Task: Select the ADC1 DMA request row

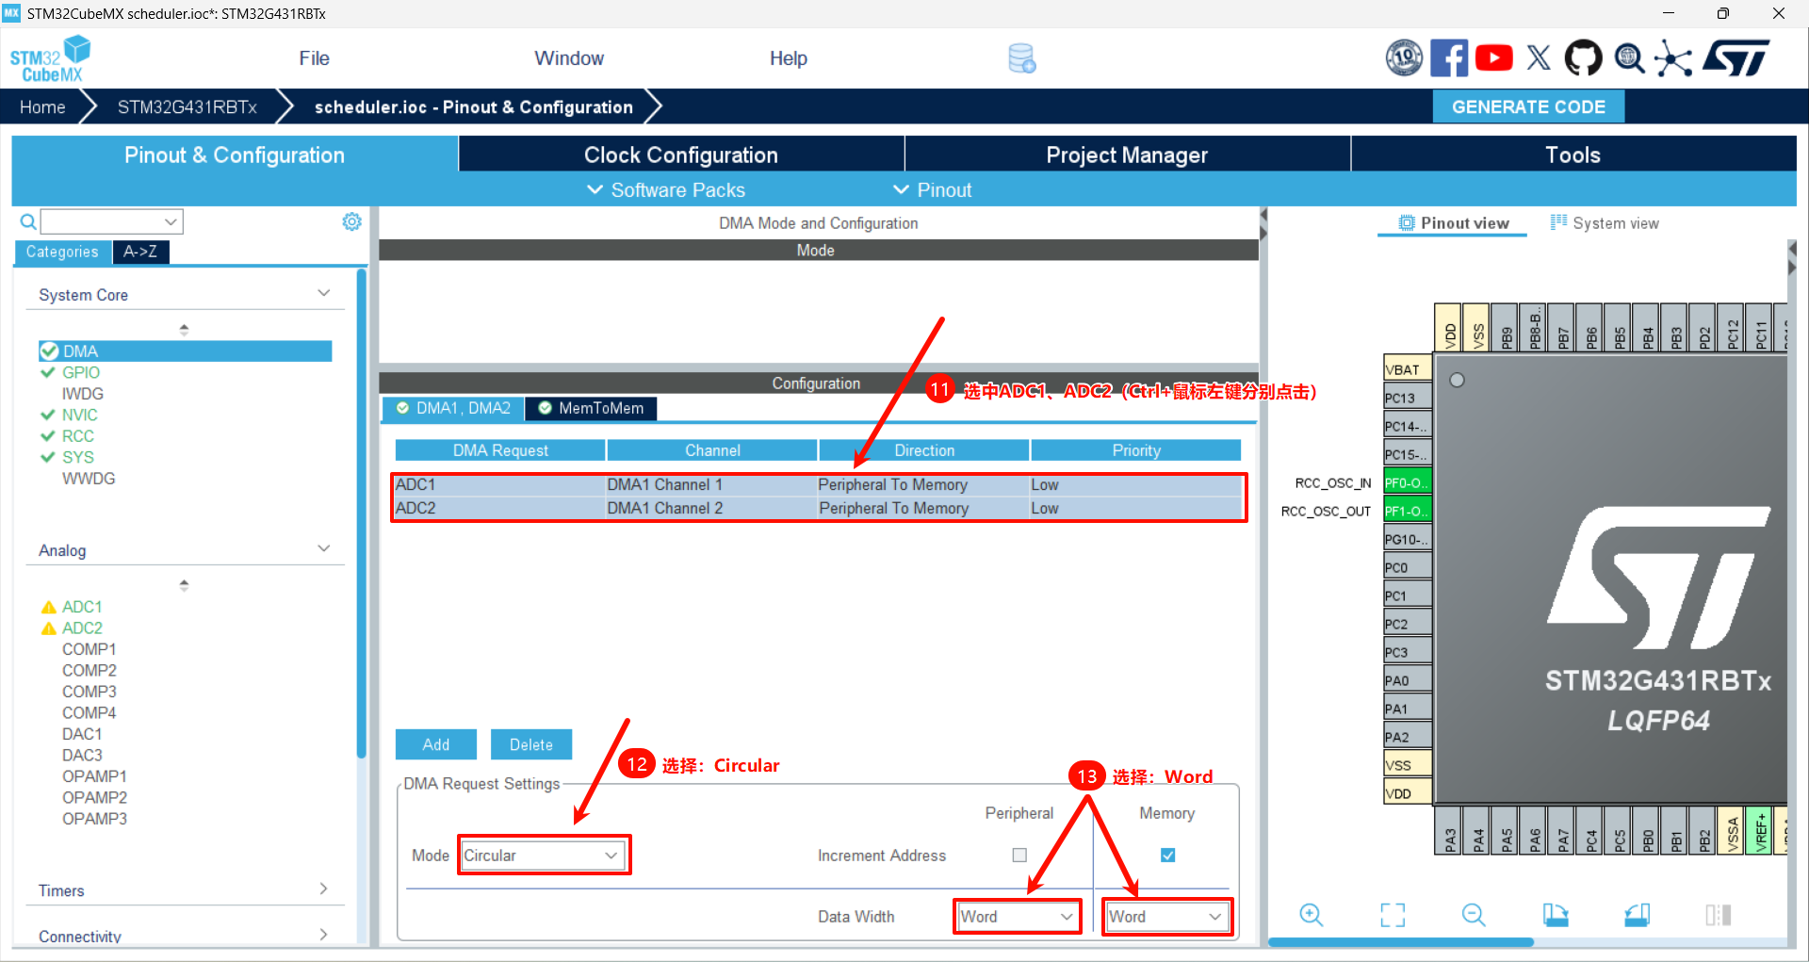Action: pos(818,484)
